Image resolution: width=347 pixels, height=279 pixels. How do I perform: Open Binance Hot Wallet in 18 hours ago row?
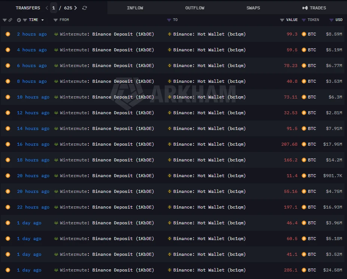(x=209, y=160)
